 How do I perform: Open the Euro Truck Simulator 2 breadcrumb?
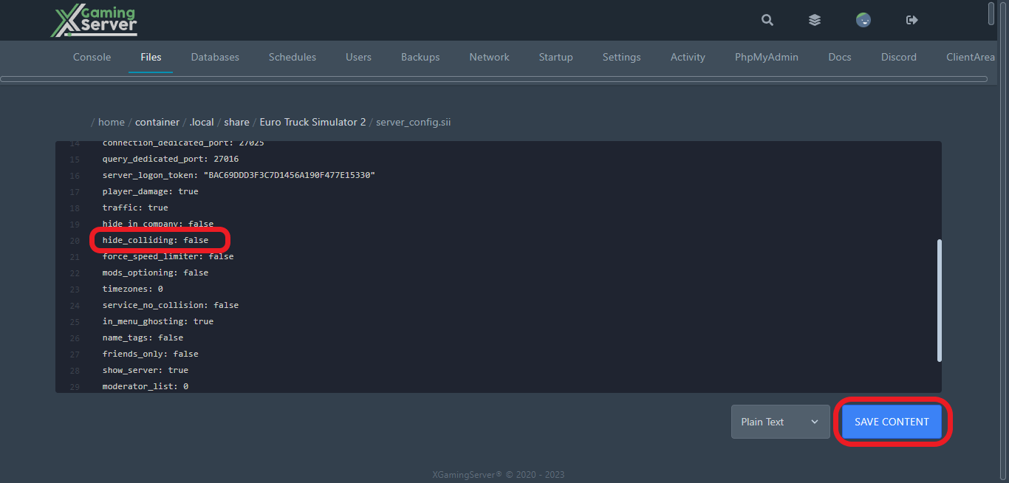coord(312,122)
